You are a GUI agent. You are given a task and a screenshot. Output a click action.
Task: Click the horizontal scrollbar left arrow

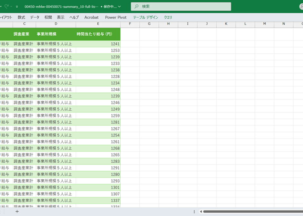201,211
